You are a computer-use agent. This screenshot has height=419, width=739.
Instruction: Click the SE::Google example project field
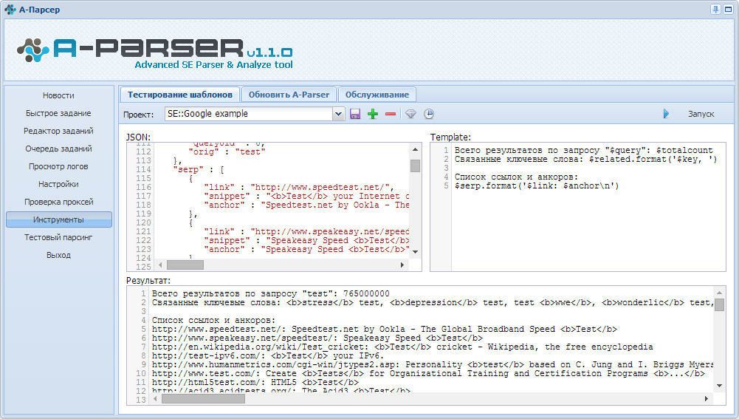pos(249,114)
